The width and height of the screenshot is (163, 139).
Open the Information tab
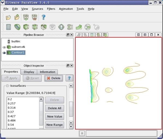click(x=48, y=72)
